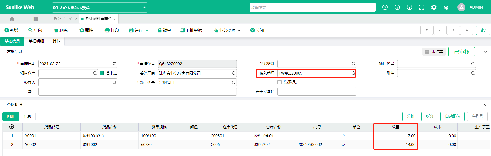The width and height of the screenshot is (491, 156).
Task: Click search icon in 委外厂商 field
Action: tap(234, 73)
